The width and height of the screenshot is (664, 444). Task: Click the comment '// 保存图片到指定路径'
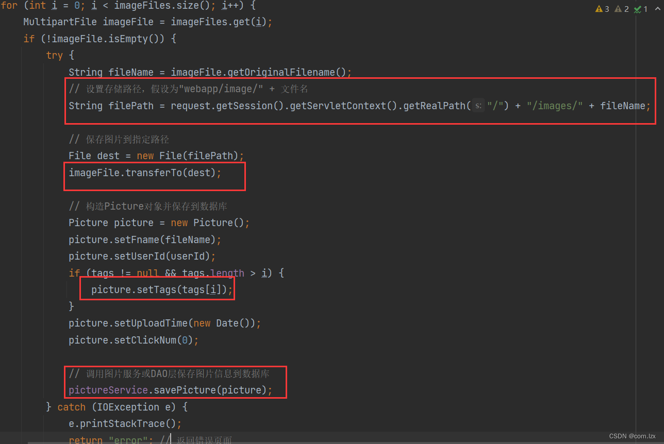point(119,139)
